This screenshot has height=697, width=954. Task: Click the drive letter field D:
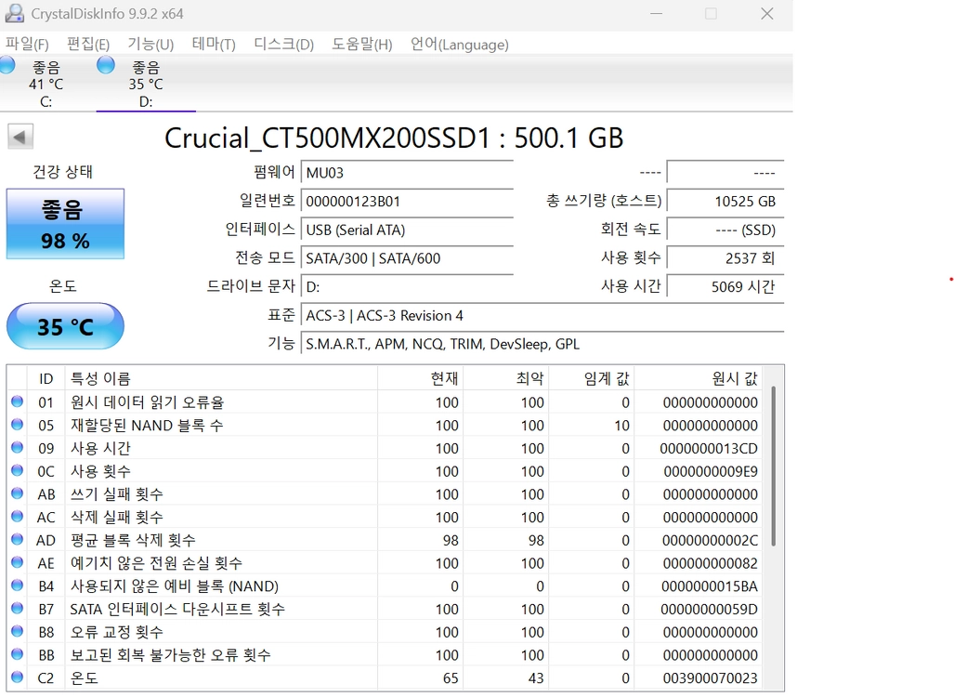pyautogui.click(x=407, y=287)
